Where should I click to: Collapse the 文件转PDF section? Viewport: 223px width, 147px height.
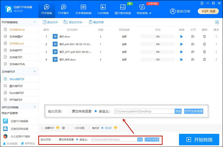(35, 71)
